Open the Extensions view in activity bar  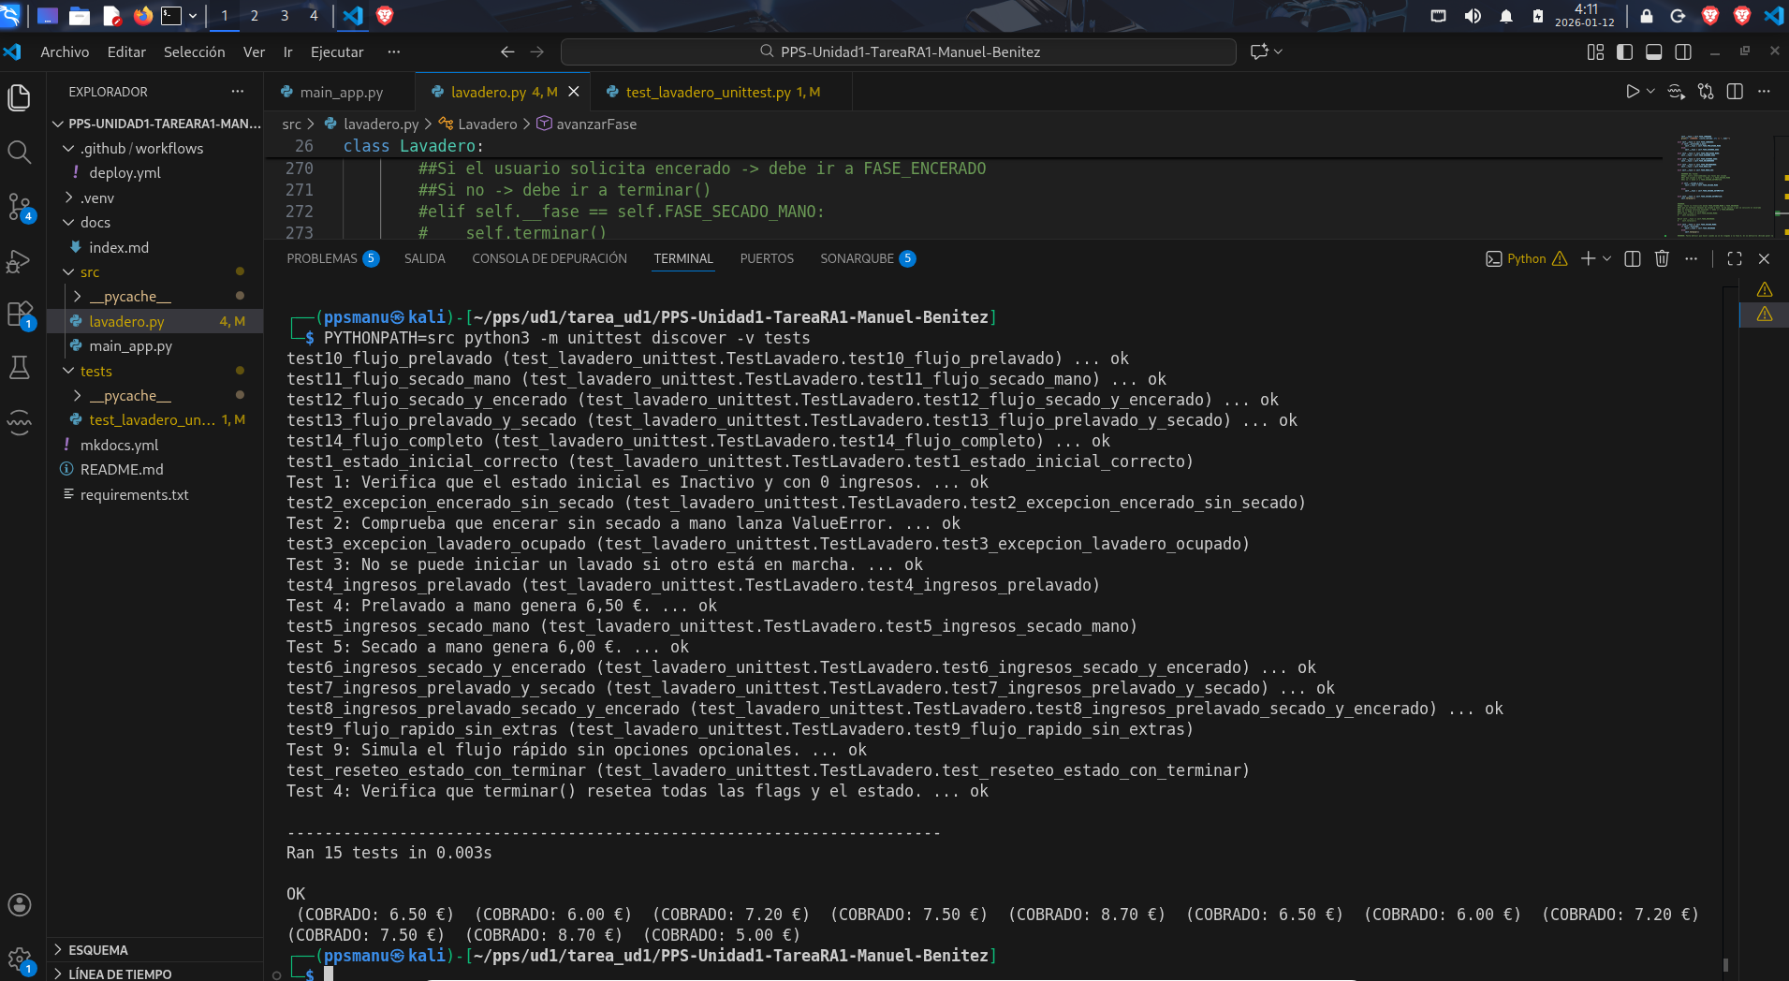click(x=20, y=315)
